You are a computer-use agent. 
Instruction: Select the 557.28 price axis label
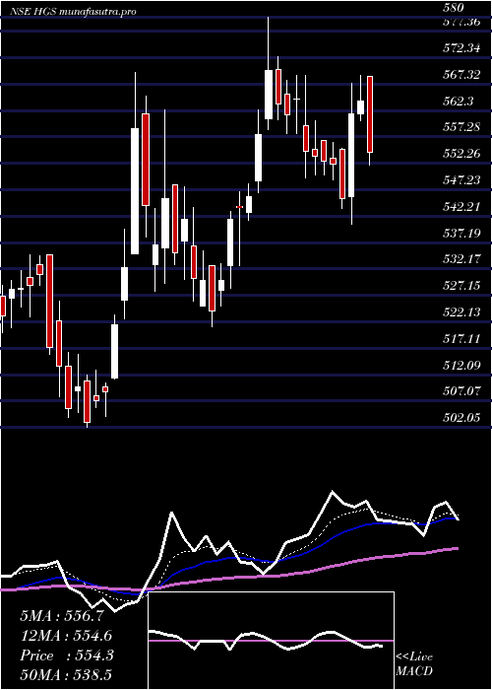click(x=461, y=127)
